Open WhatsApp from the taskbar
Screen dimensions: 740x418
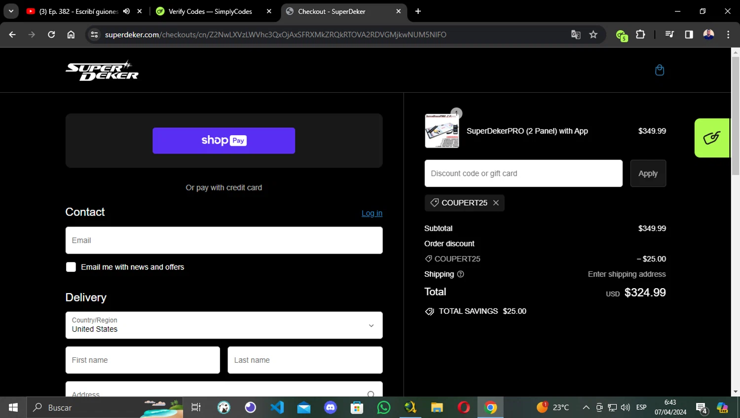384,408
